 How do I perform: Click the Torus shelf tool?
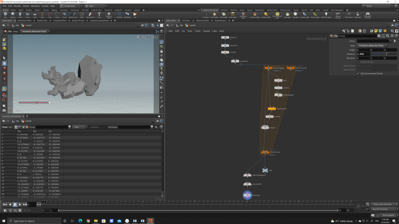28,15
